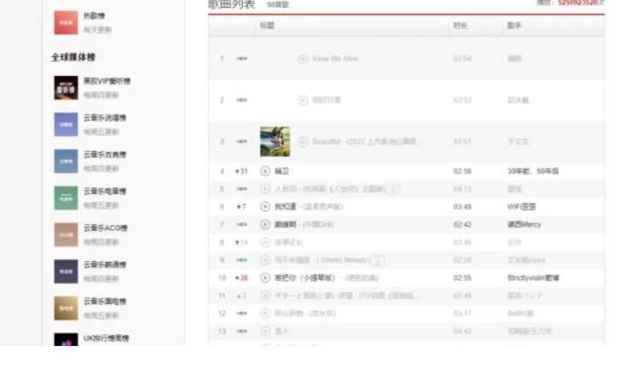Open the MV badge on track 9
This screenshot has height=371, width=626.
click(378, 260)
